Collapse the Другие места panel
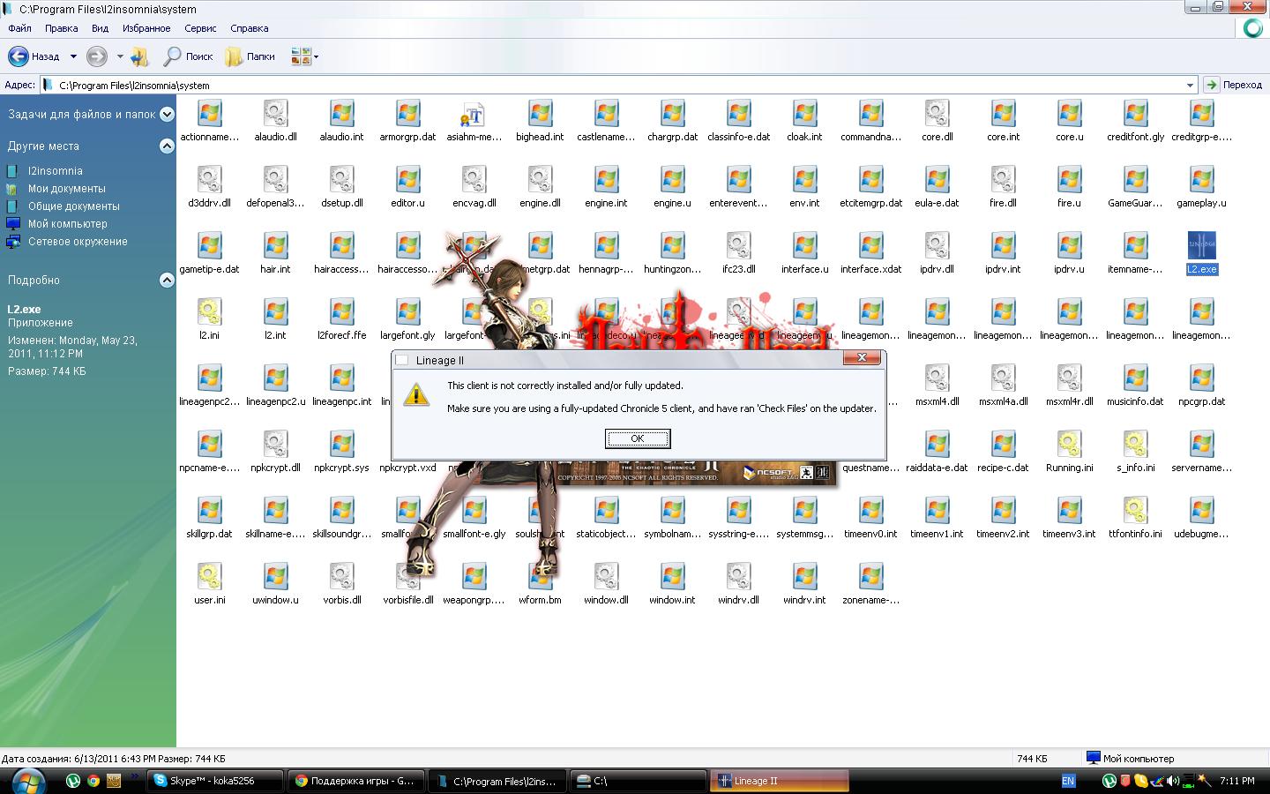The image size is (1270, 794). [167, 146]
